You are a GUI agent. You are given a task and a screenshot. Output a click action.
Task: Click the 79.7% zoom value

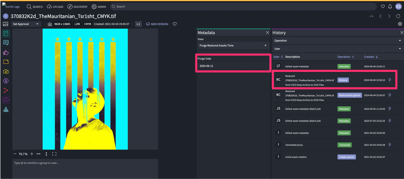point(23,154)
